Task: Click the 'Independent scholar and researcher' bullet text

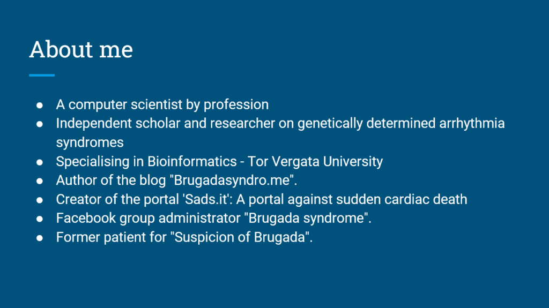Action: [x=165, y=124]
